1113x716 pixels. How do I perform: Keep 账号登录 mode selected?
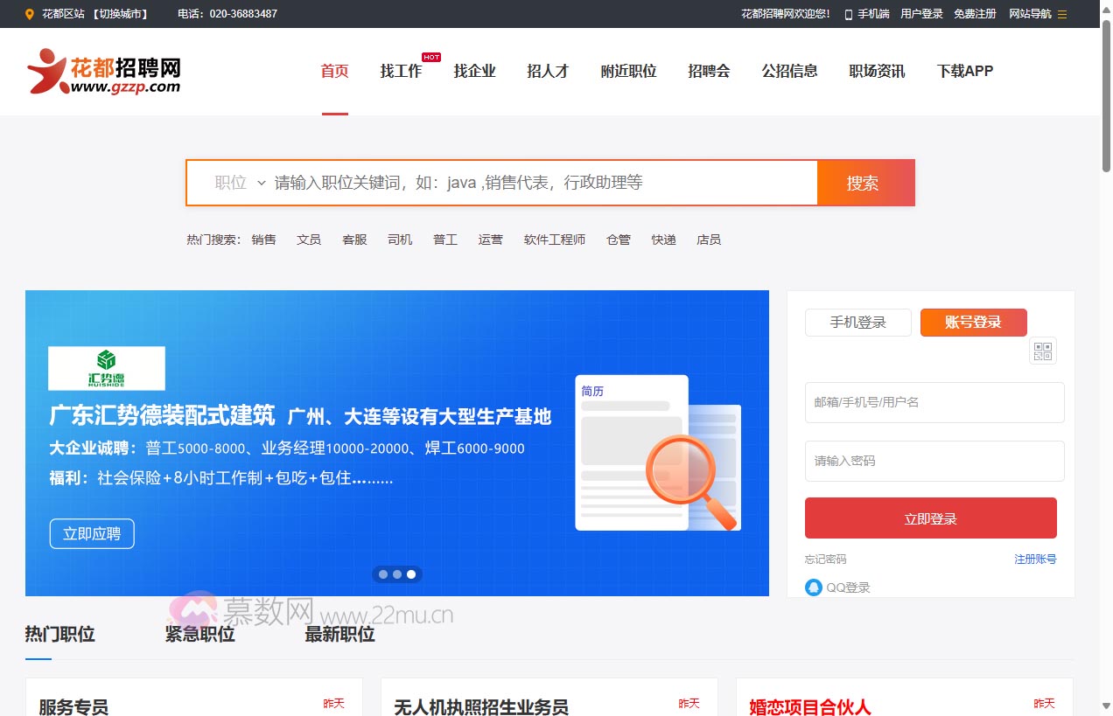point(973,323)
